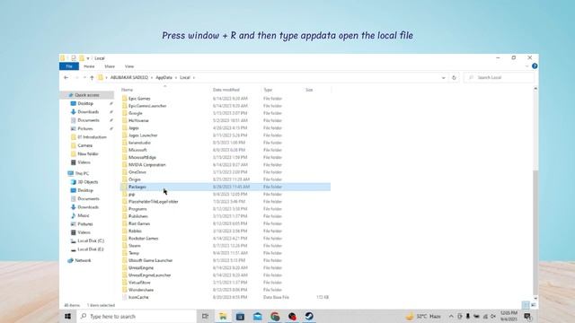Sort by the Type column header
This screenshot has width=575, height=323.
(x=268, y=90)
